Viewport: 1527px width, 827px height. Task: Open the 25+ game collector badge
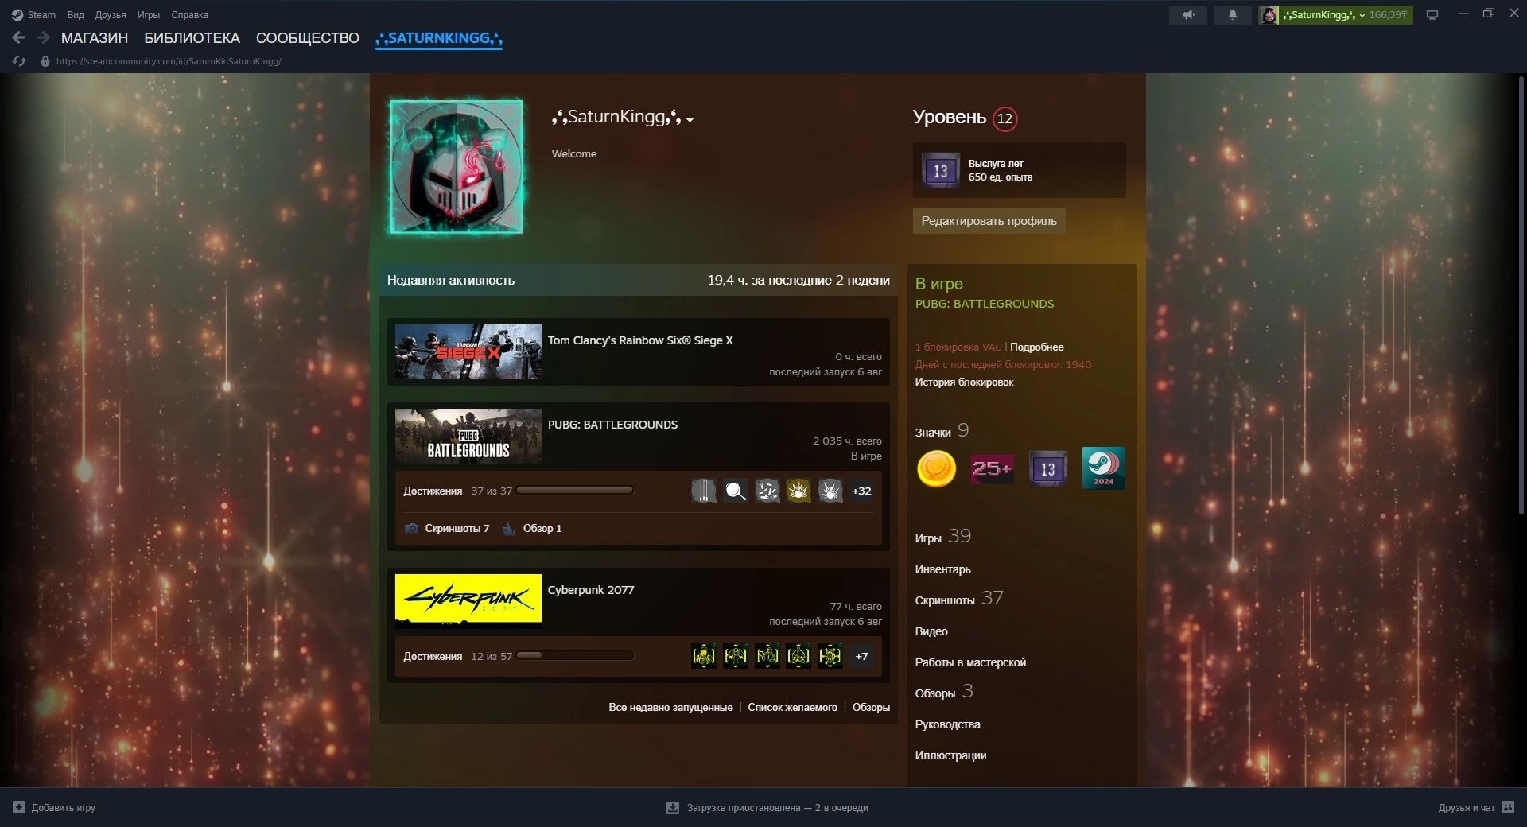(992, 468)
